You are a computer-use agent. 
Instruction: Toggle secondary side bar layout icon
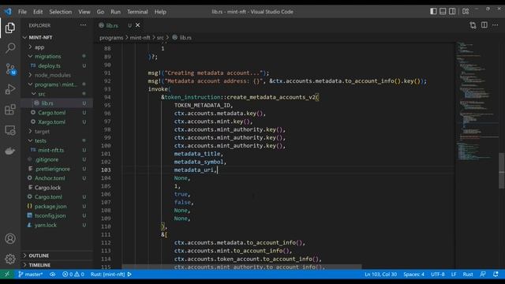452,11
